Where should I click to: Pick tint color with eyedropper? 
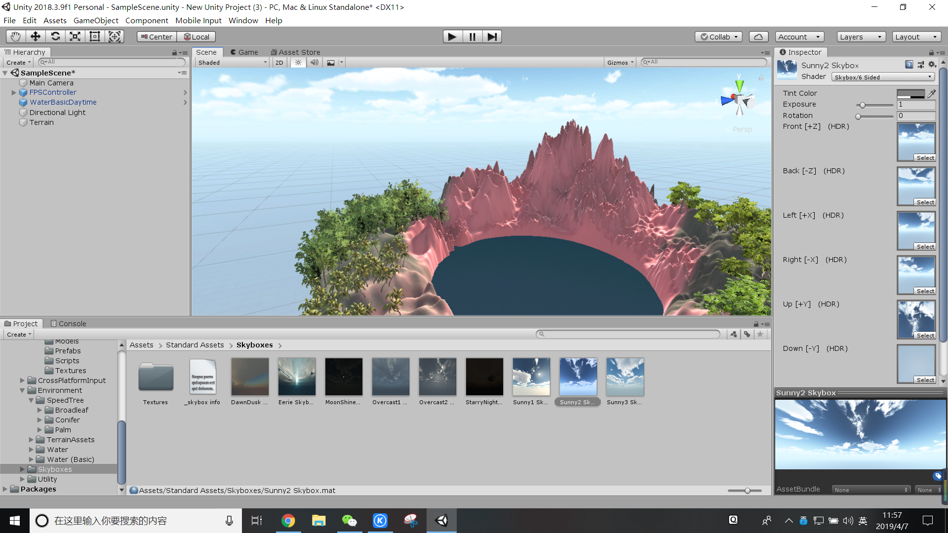(932, 93)
